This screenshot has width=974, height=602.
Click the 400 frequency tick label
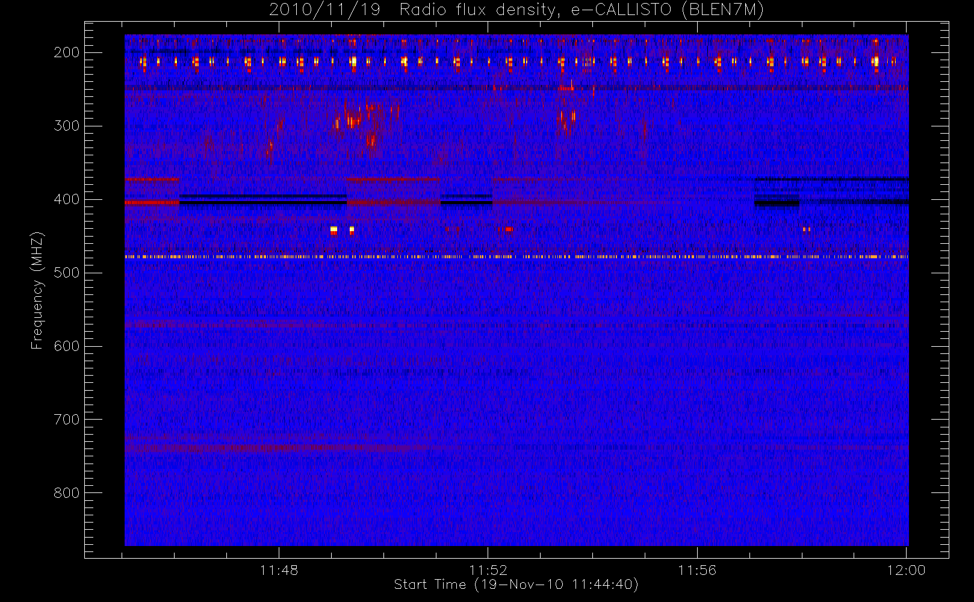[67, 199]
